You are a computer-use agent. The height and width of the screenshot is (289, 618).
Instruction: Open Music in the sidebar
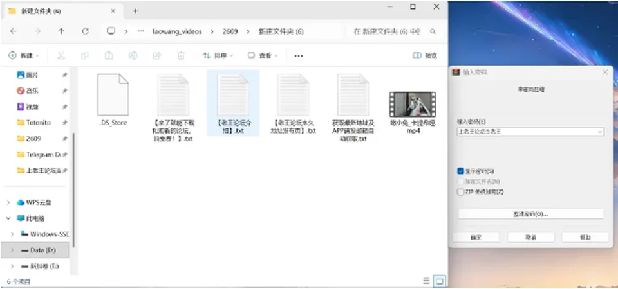32,91
